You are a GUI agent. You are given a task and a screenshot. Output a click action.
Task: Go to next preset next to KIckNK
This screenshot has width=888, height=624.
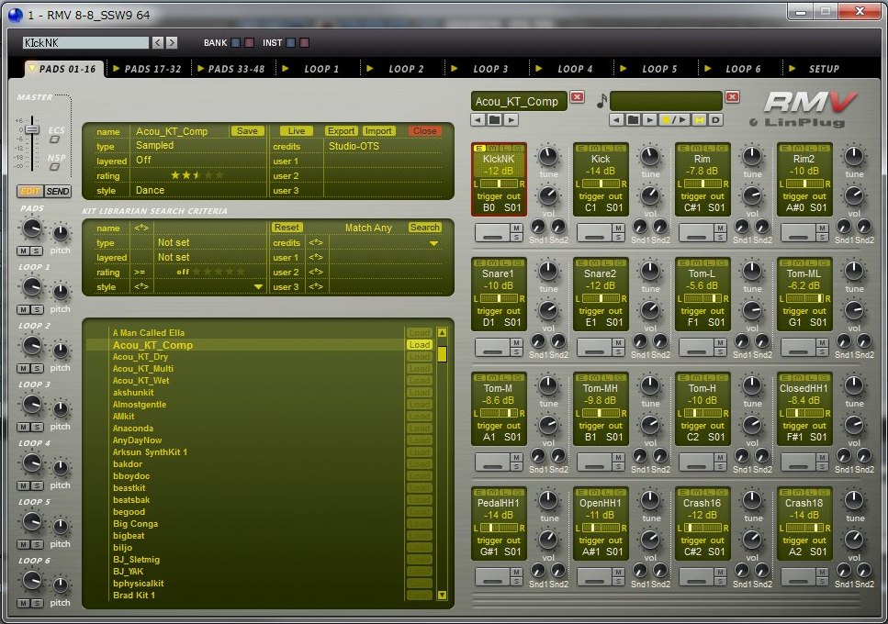click(x=172, y=42)
